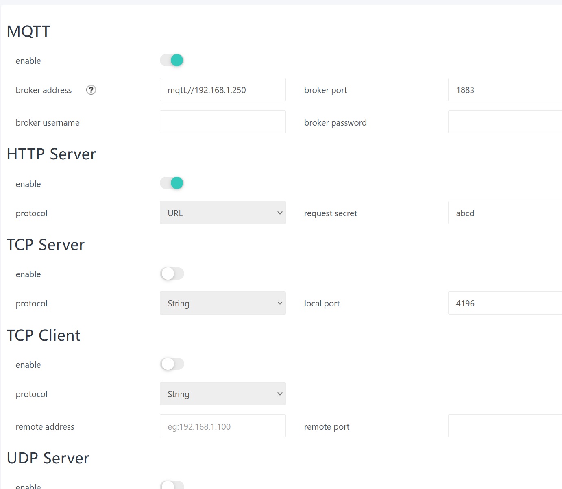Click the remote address input field
This screenshot has height=489, width=562.
(222, 426)
